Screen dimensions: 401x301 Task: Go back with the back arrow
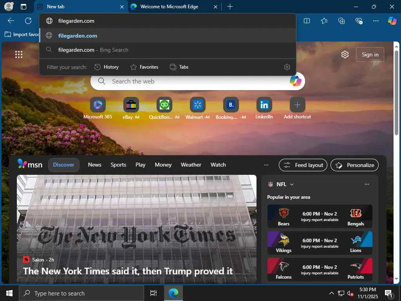11,21
